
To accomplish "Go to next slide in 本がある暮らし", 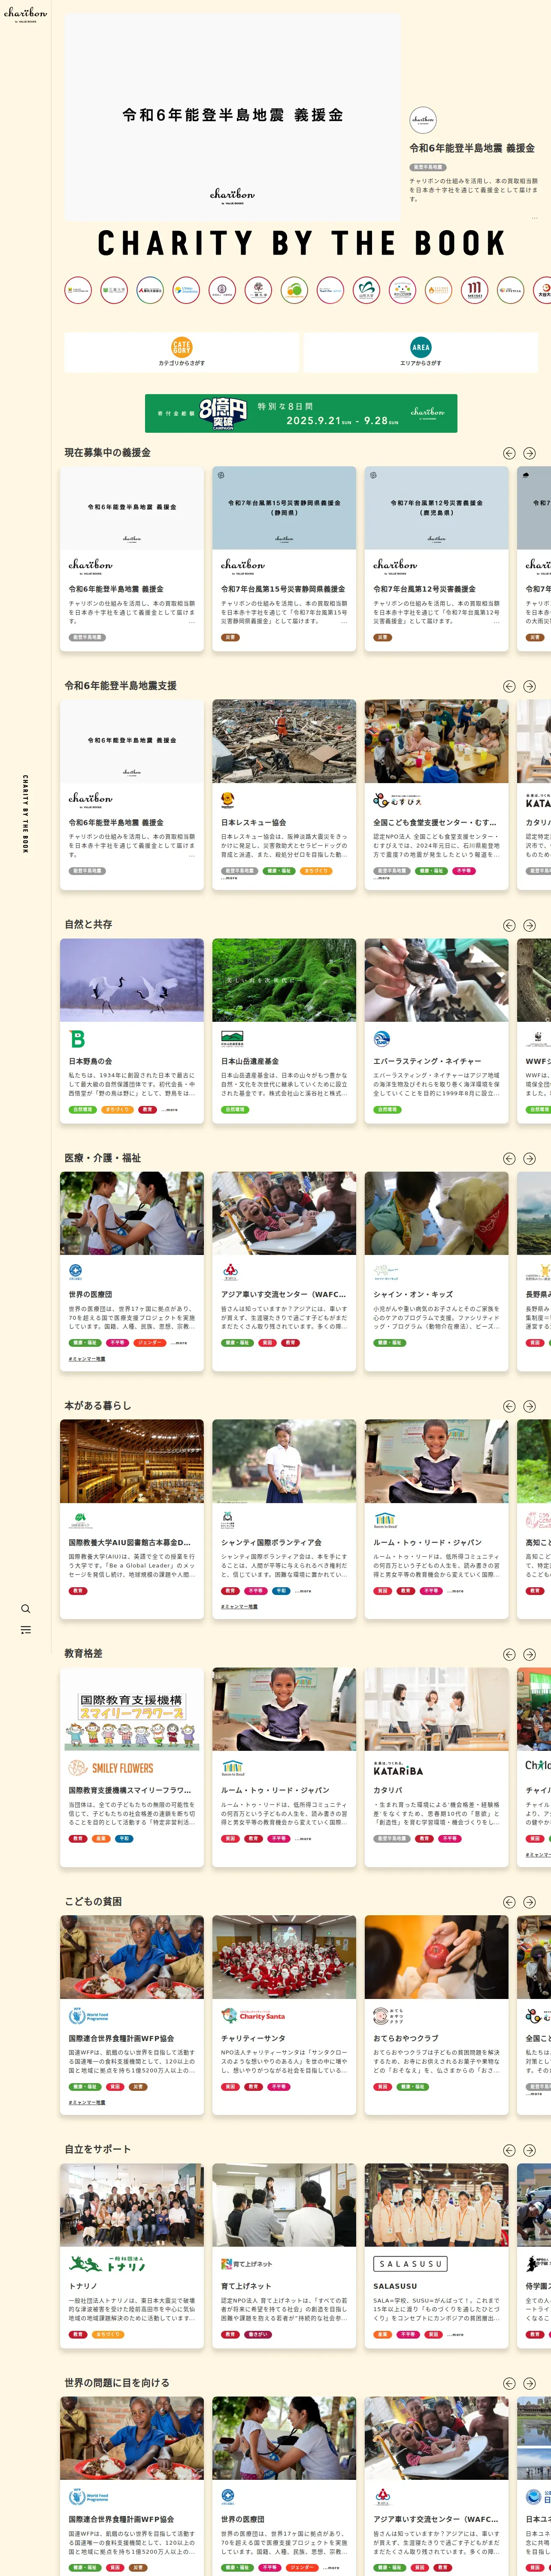I will pyautogui.click(x=529, y=1406).
